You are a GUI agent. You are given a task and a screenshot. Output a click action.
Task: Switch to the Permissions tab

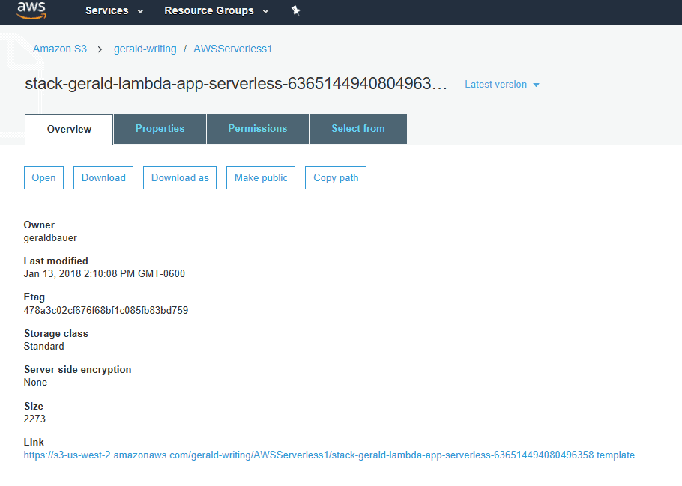[x=258, y=129]
